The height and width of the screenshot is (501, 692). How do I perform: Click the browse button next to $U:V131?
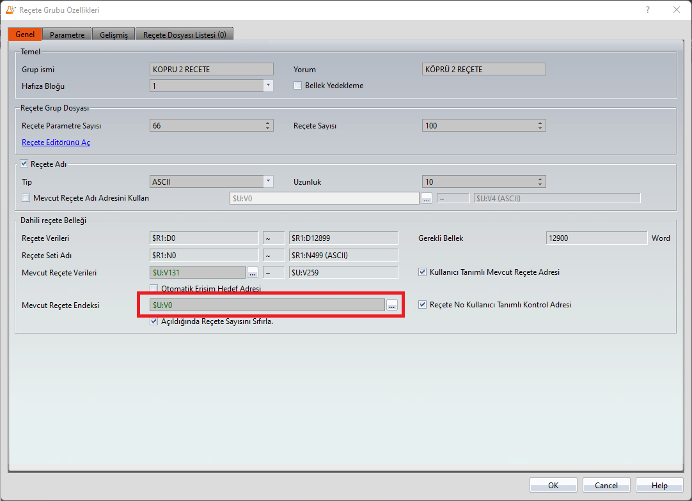coord(253,273)
